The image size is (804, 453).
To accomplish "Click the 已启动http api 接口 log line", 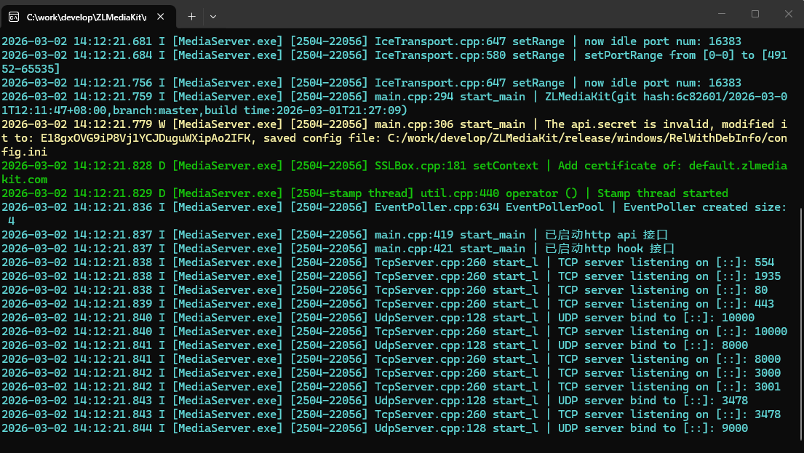I will click(x=335, y=235).
